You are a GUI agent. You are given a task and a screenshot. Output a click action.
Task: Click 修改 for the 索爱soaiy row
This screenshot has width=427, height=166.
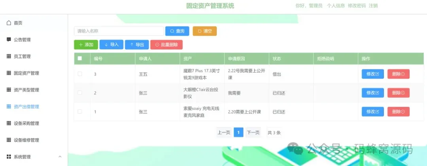[x=372, y=111]
